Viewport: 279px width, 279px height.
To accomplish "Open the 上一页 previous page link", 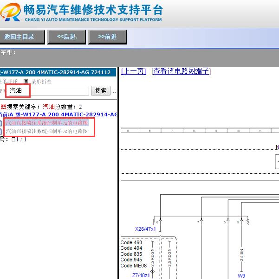I will coord(133,71).
